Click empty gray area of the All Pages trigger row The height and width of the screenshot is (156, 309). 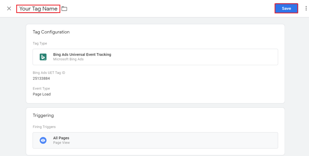pos(181,140)
